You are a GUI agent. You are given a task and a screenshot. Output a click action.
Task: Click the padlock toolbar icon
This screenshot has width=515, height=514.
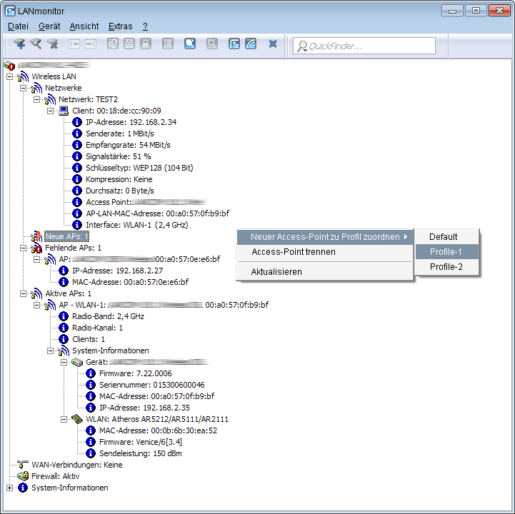pos(146,44)
